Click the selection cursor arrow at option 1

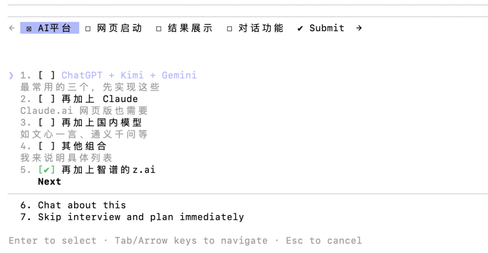click(x=11, y=75)
